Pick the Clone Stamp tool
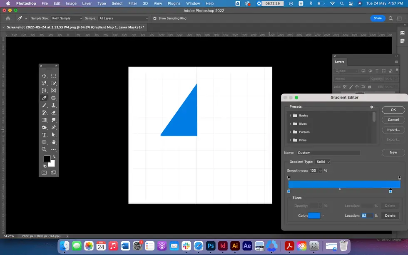Viewport: 408px width, 255px height. pos(54,105)
